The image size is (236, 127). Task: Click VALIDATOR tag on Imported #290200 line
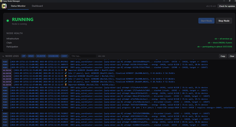click(x=7, y=76)
